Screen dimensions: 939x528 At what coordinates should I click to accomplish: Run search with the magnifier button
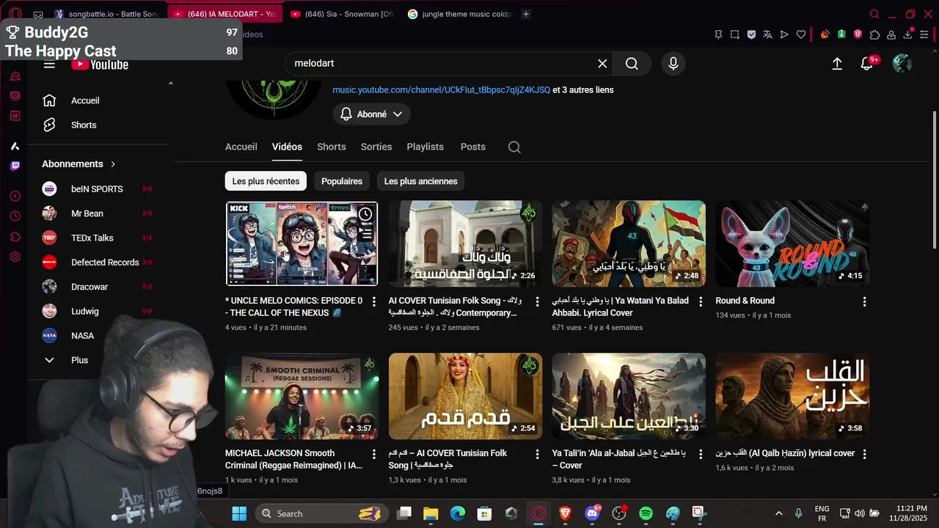(632, 64)
